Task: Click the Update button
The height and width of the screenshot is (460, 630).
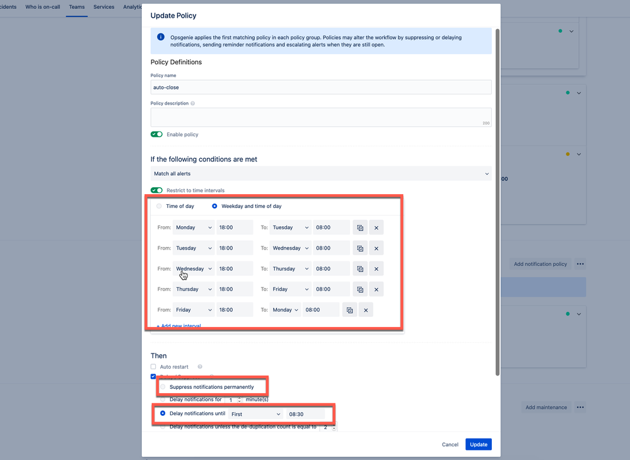Action: pos(479,444)
